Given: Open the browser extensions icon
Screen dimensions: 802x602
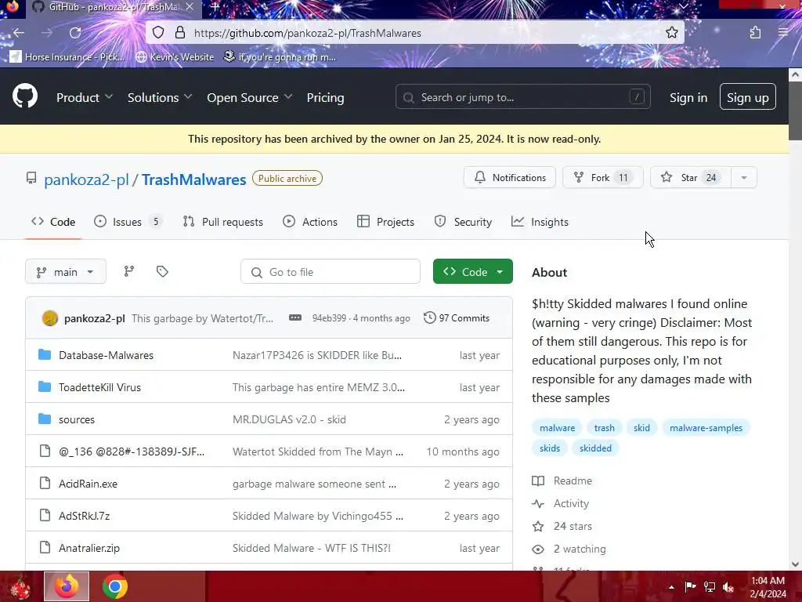Looking at the screenshot, I should (755, 33).
